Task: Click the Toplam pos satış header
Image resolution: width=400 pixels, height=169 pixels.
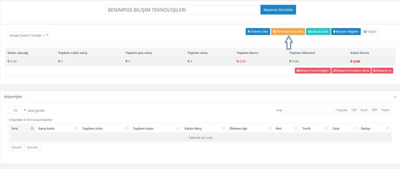Action: tap(154, 53)
